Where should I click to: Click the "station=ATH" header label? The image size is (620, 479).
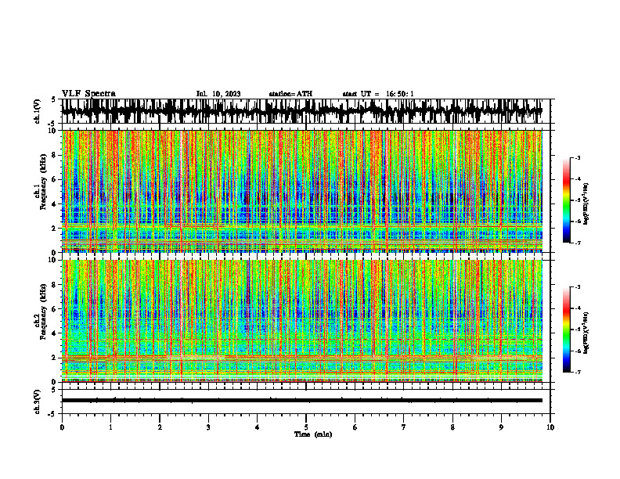(290, 94)
